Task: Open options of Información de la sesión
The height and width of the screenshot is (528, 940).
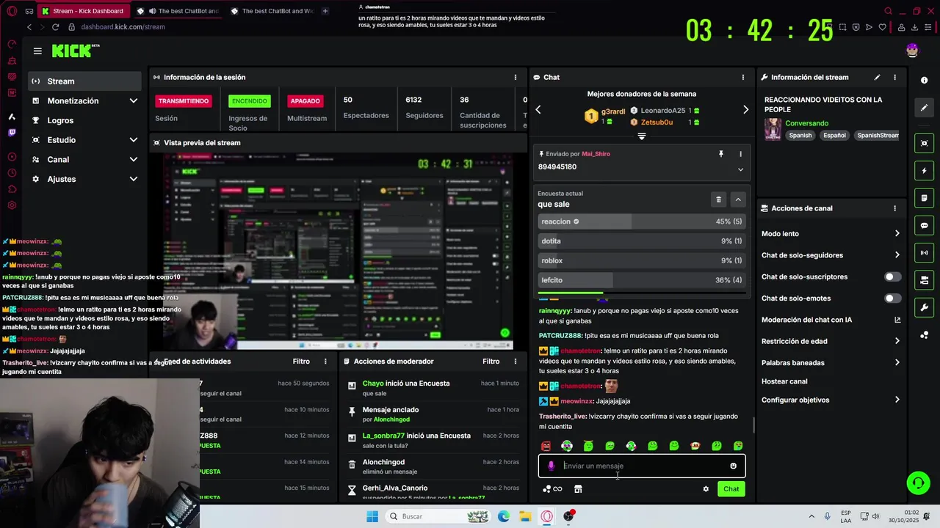Action: click(515, 77)
